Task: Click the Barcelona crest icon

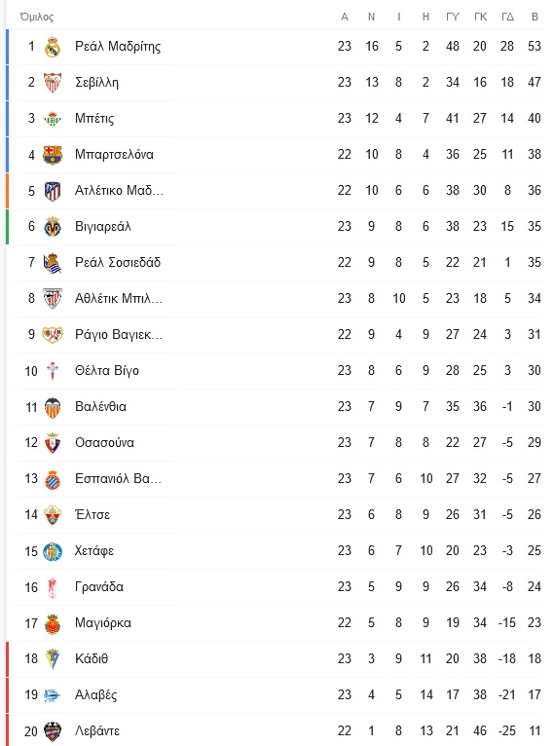Action: [x=53, y=155]
